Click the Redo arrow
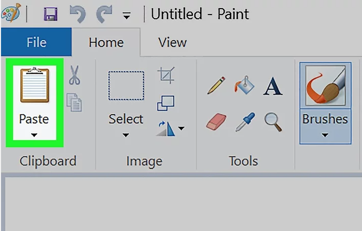The width and height of the screenshot is (362, 231). (103, 15)
